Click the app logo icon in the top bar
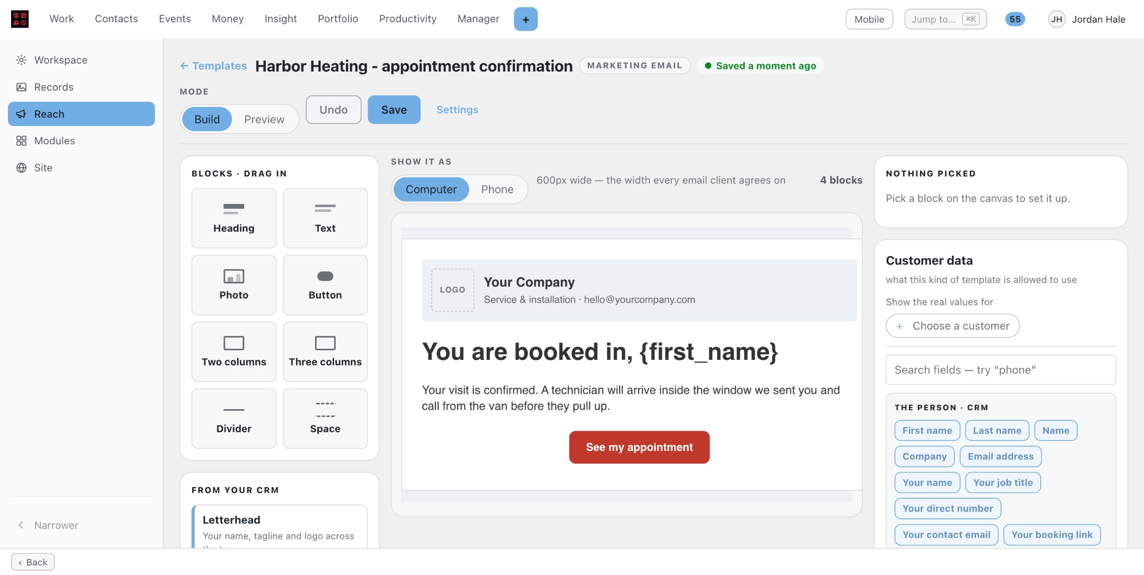 click(x=20, y=19)
